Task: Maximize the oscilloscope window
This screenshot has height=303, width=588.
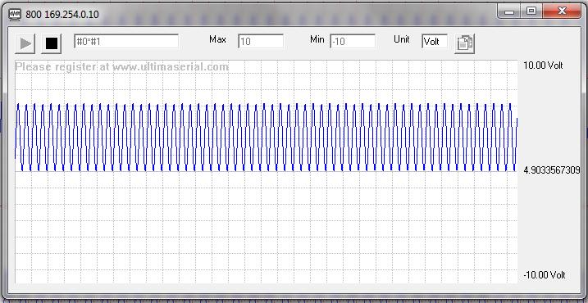Action: [531, 11]
